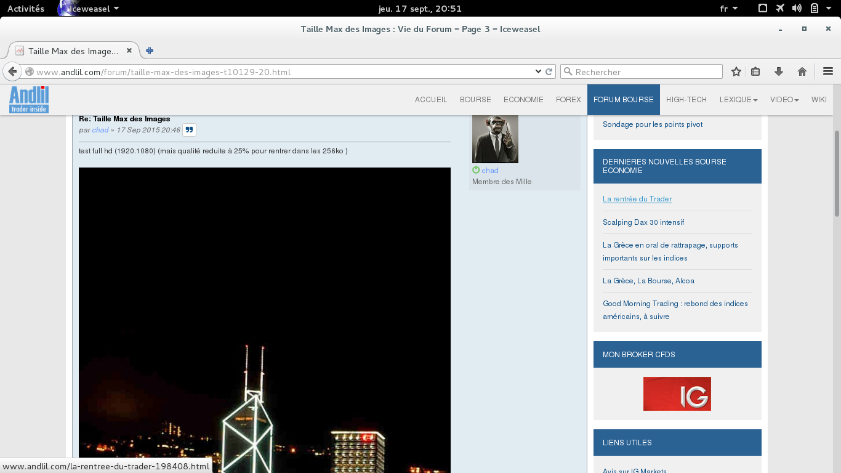This screenshot has height=473, width=841.
Task: Open the FOREX section
Action: coord(568,100)
